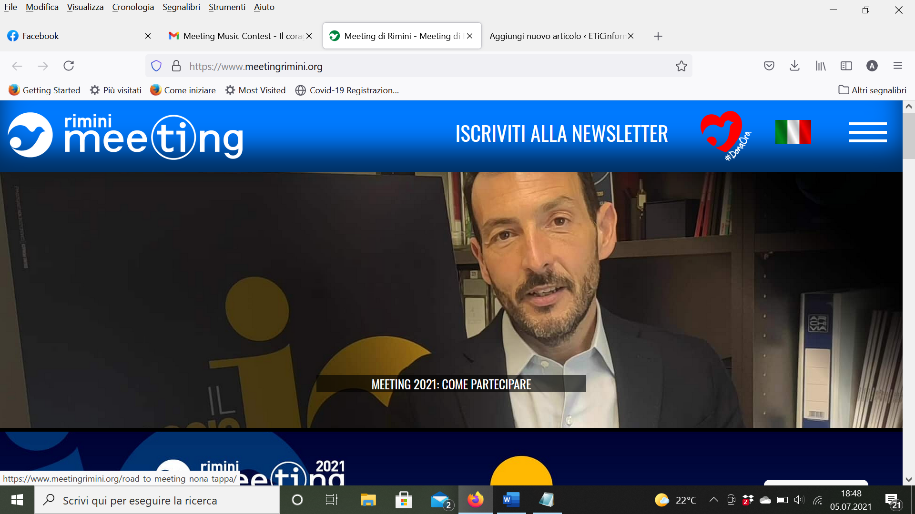Click Iscriviti alla newsletter link
This screenshot has height=514, width=915.
tap(561, 134)
